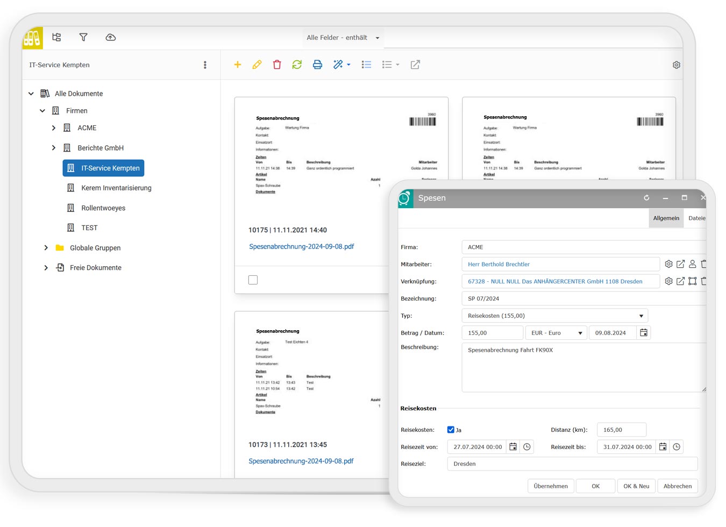Image resolution: width=726 pixels, height=527 pixels.
Task: Open the Typ Reisekosten dropdown
Action: pos(554,316)
